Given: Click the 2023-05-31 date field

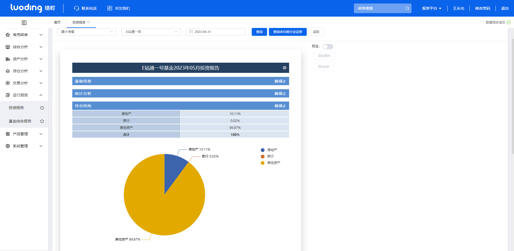Looking at the screenshot, I should [216, 32].
